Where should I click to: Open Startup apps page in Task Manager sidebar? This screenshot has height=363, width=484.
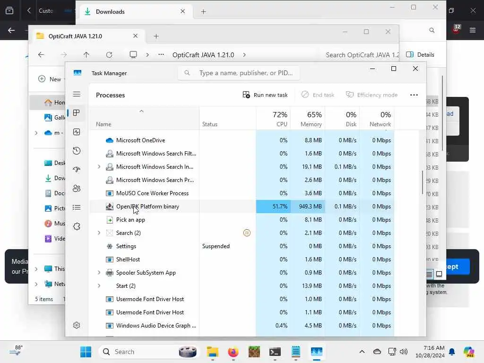point(77,170)
